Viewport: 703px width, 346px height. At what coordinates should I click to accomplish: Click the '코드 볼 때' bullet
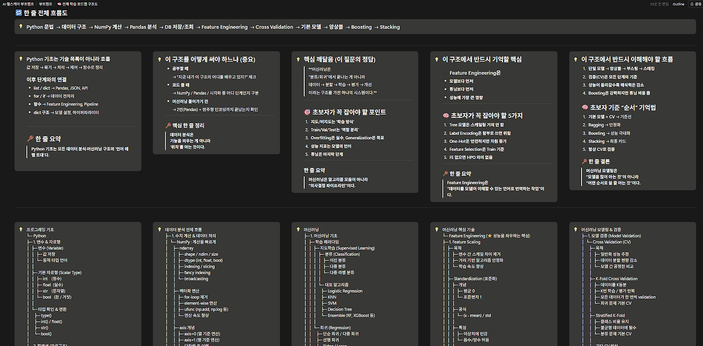181,85
